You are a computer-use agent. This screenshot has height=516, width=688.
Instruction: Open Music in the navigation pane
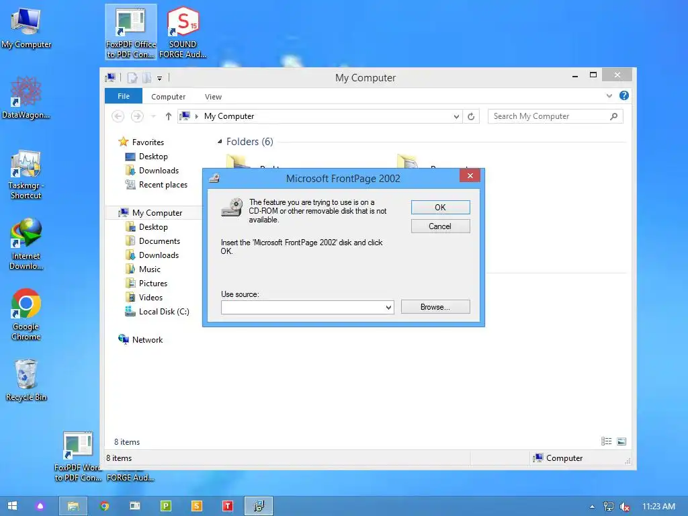(x=150, y=269)
